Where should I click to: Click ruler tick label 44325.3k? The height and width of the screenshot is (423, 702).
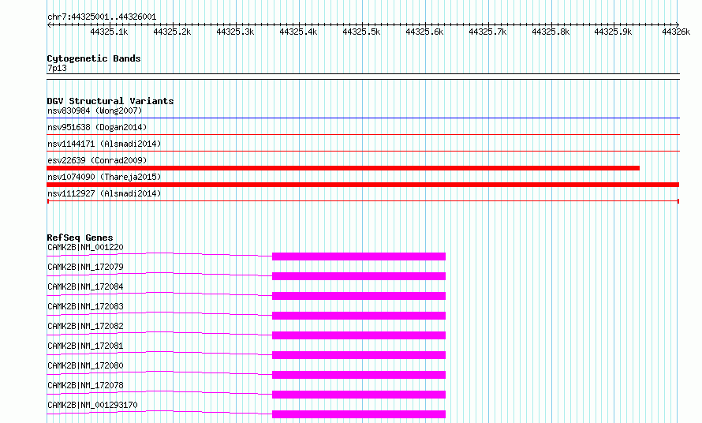pos(235,32)
